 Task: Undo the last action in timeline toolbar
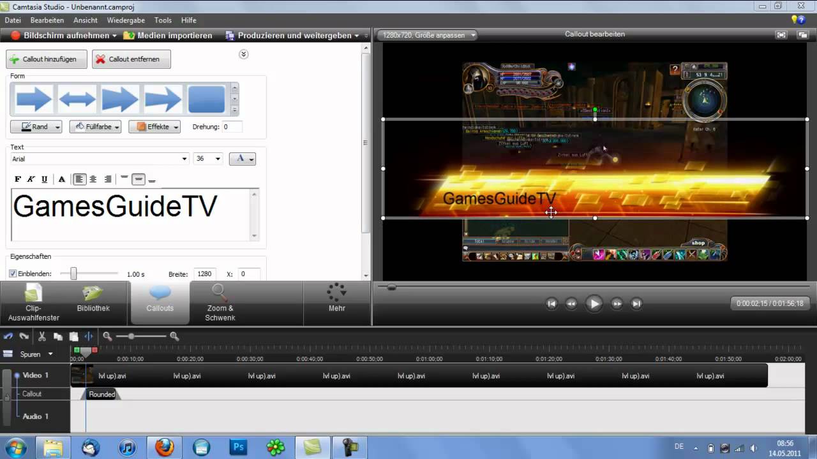coord(8,336)
